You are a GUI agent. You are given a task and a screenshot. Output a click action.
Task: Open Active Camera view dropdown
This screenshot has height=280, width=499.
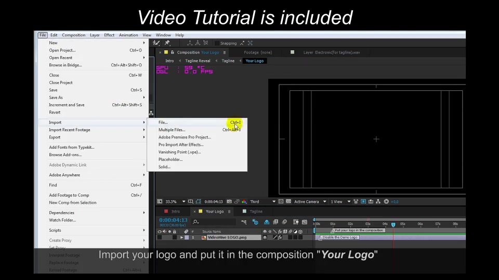click(310, 202)
